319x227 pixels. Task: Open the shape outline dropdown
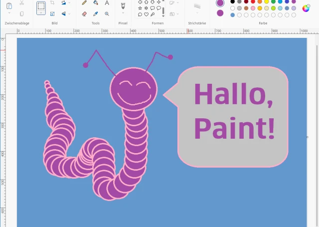click(177, 2)
